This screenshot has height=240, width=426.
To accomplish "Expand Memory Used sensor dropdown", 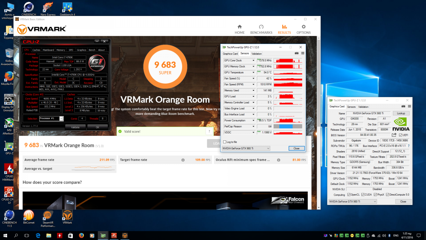I will pos(253,90).
